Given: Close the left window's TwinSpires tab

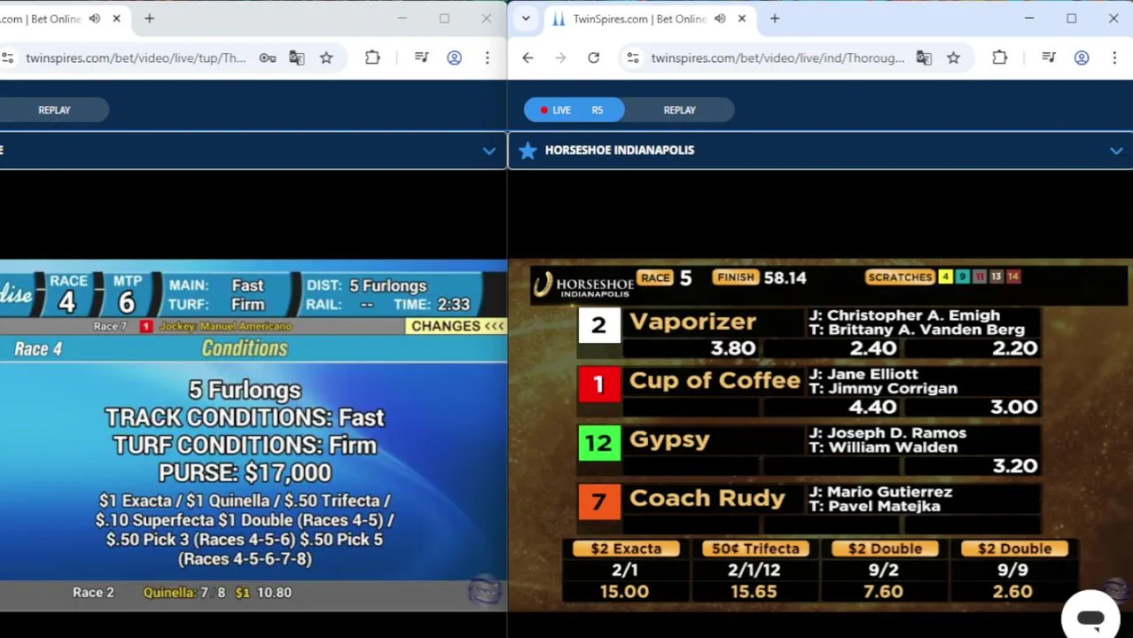Looking at the screenshot, I should pyautogui.click(x=116, y=19).
